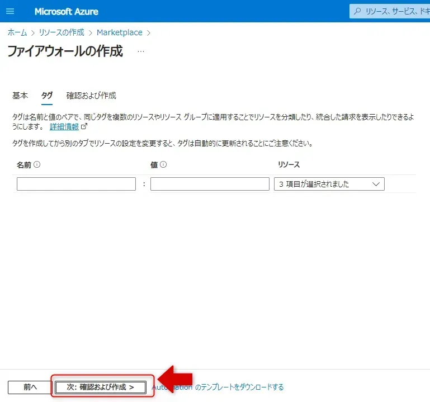Open the 詳細情報 link
The width and height of the screenshot is (430, 402).
coord(64,126)
